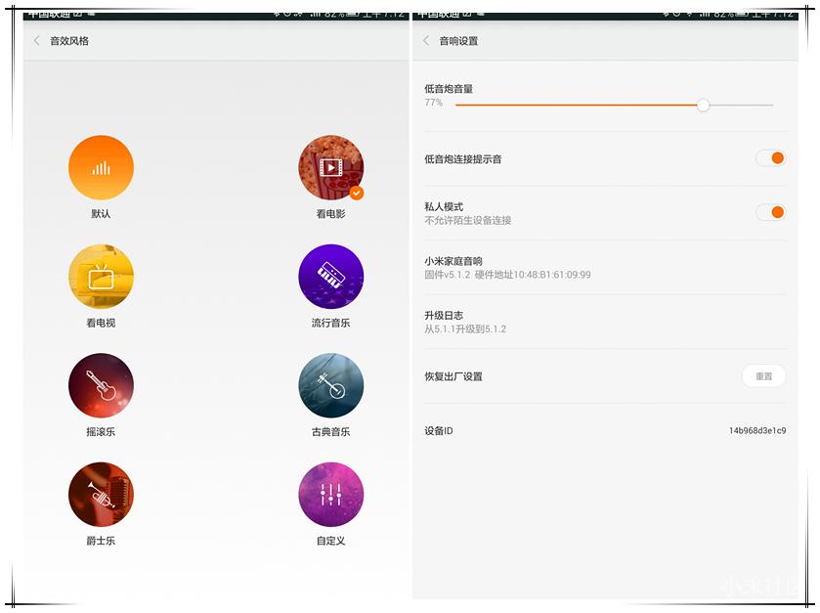Select the 默认 (Default) sound effect icon
Image resolution: width=820 pixels, height=613 pixels.
[x=101, y=167]
